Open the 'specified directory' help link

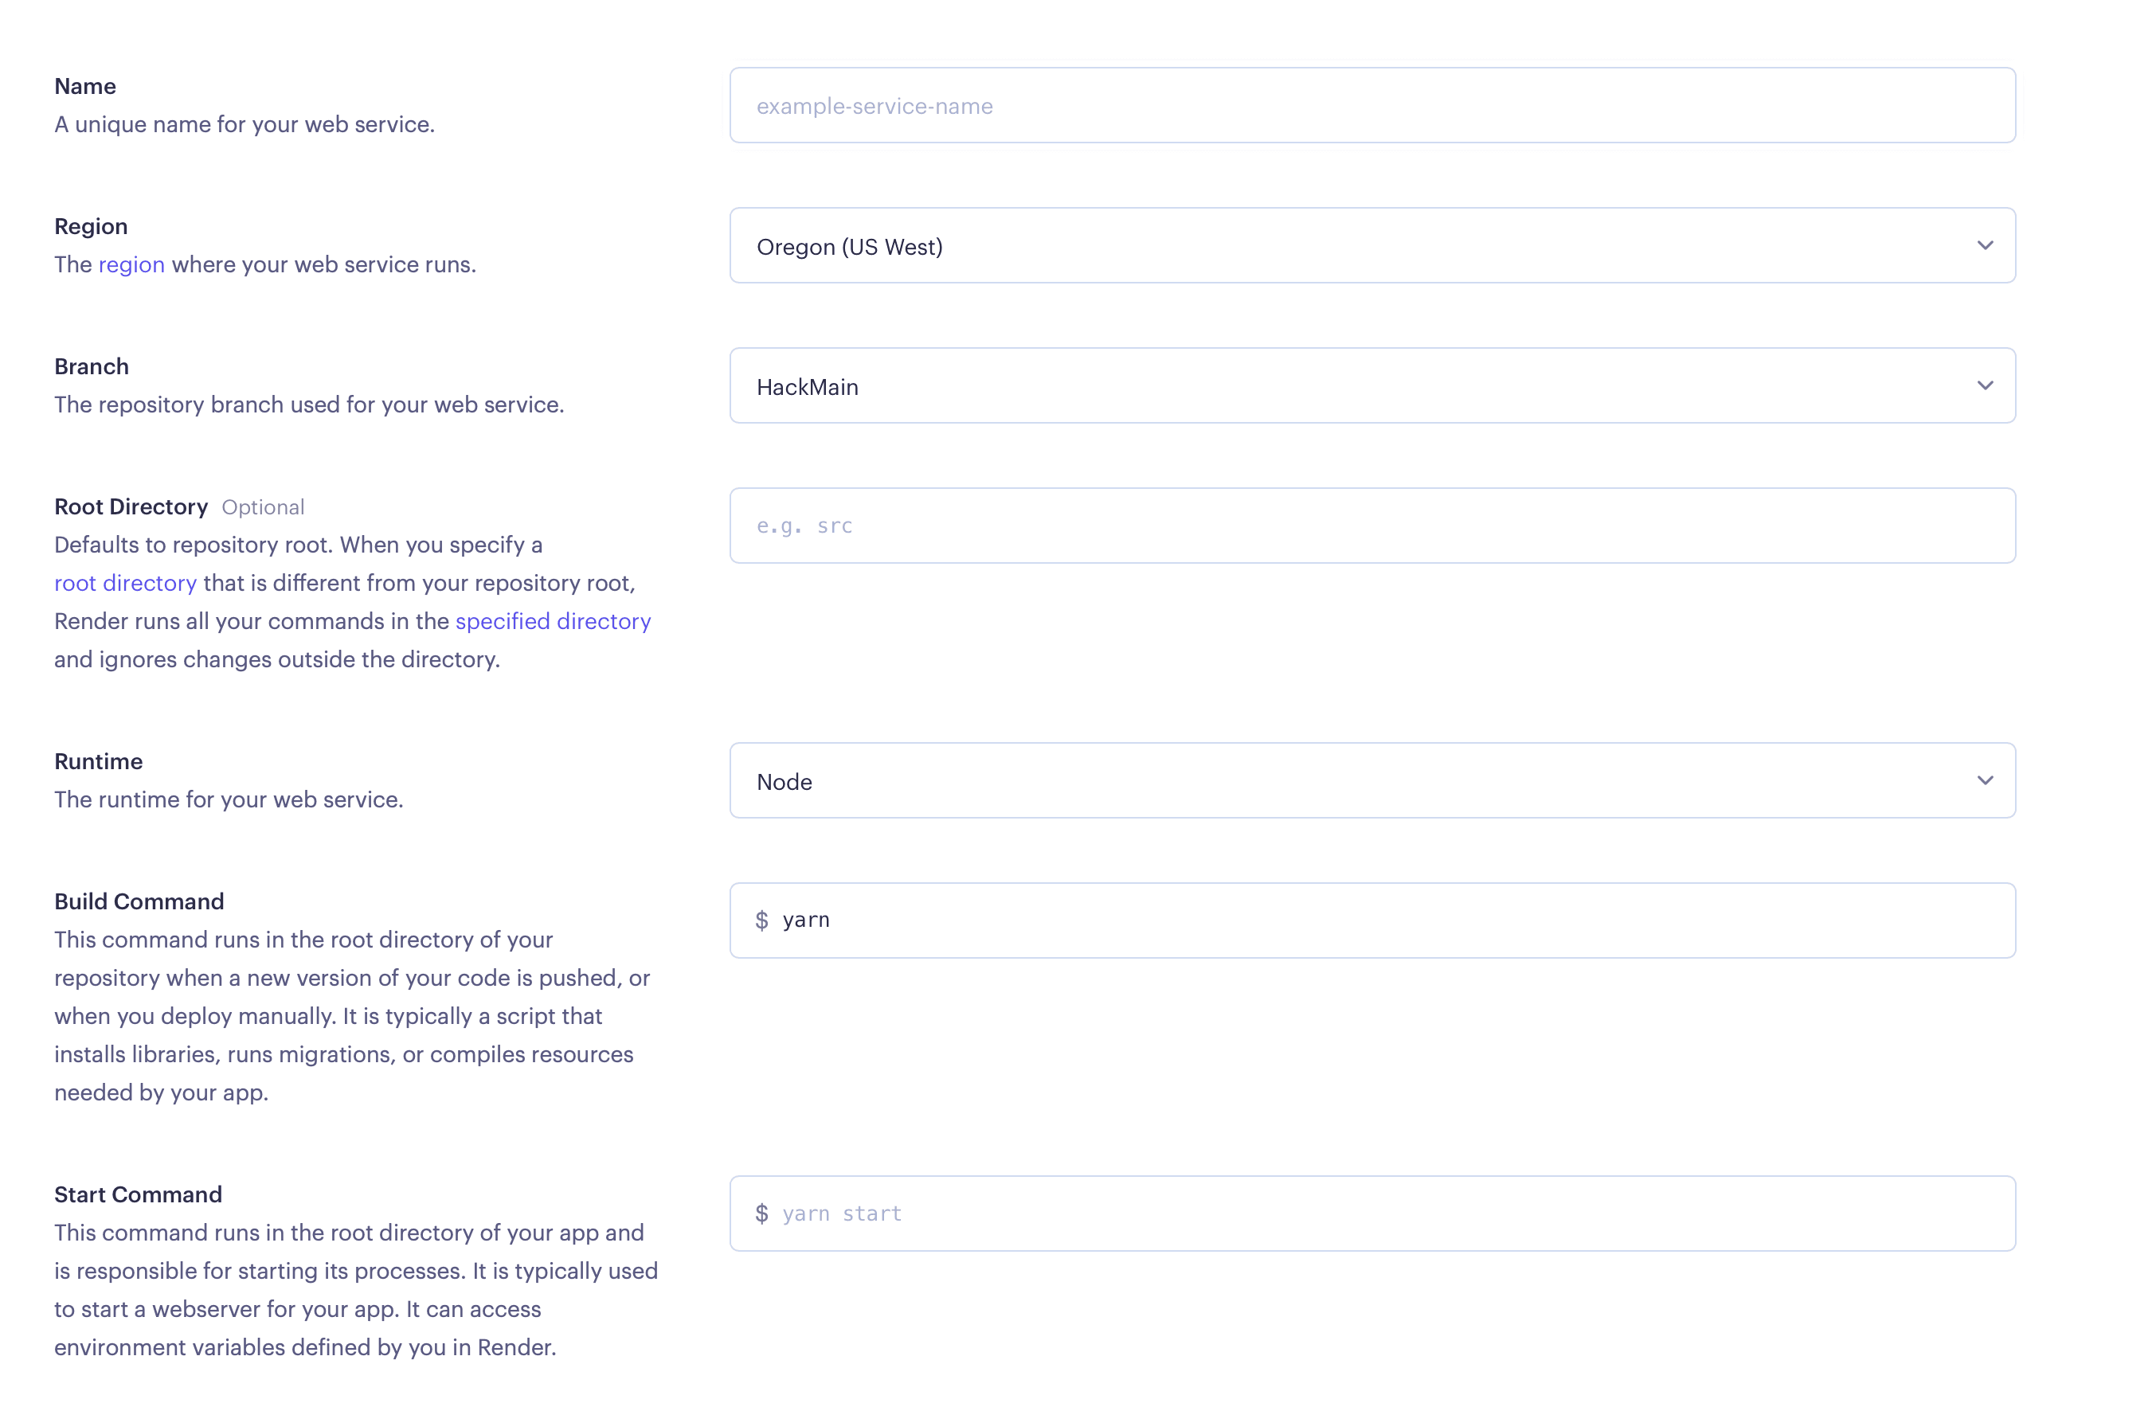553,621
